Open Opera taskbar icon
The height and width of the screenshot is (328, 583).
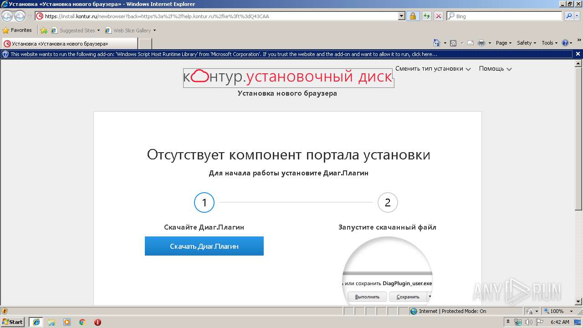pyautogui.click(x=97, y=322)
